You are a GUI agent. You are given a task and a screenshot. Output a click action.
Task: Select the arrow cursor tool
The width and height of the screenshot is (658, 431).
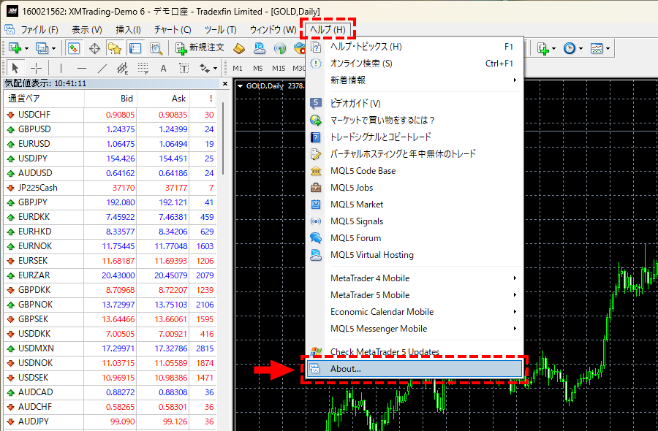(15, 68)
